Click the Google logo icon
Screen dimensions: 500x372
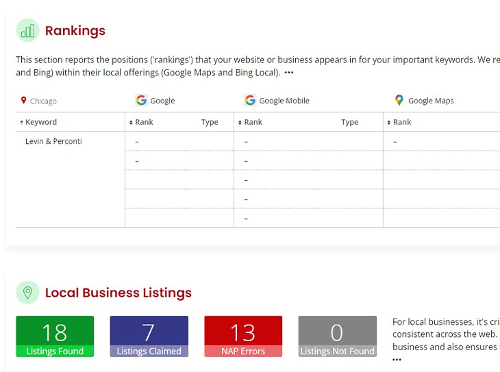click(x=141, y=100)
